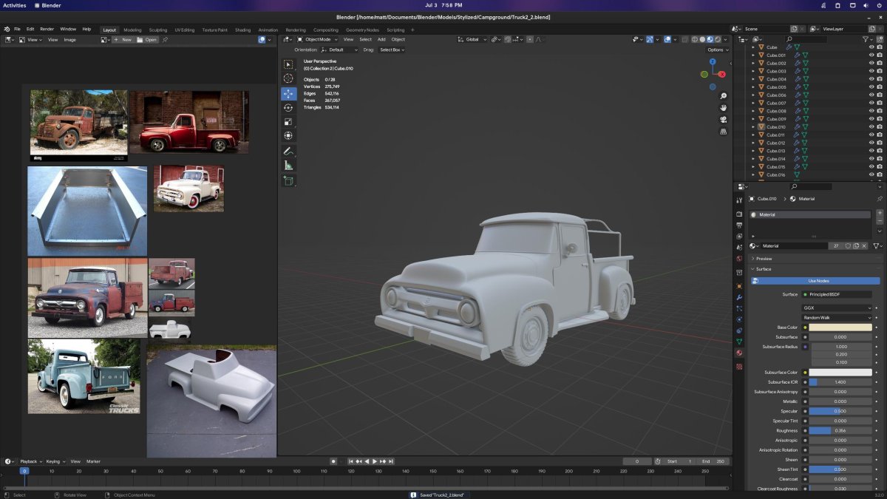Select the Move tool
The image size is (887, 499).
(x=288, y=94)
